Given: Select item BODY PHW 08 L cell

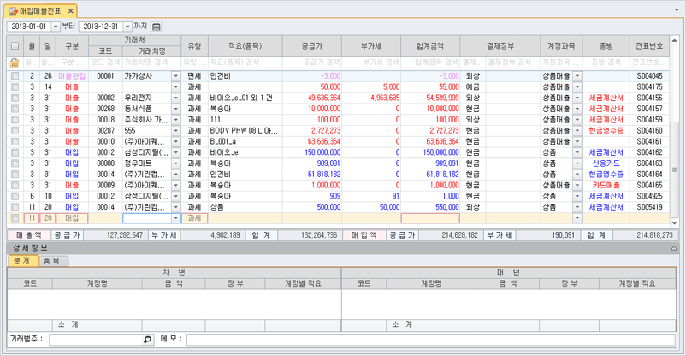Looking at the screenshot, I should 245,130.
